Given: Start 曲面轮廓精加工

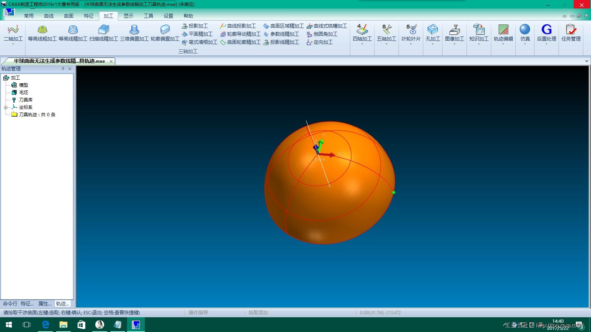Looking at the screenshot, I should point(240,42).
